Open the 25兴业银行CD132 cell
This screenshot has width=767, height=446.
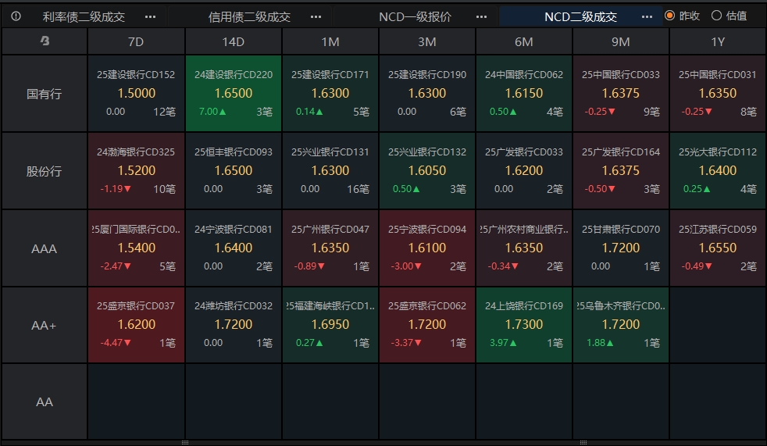427,171
